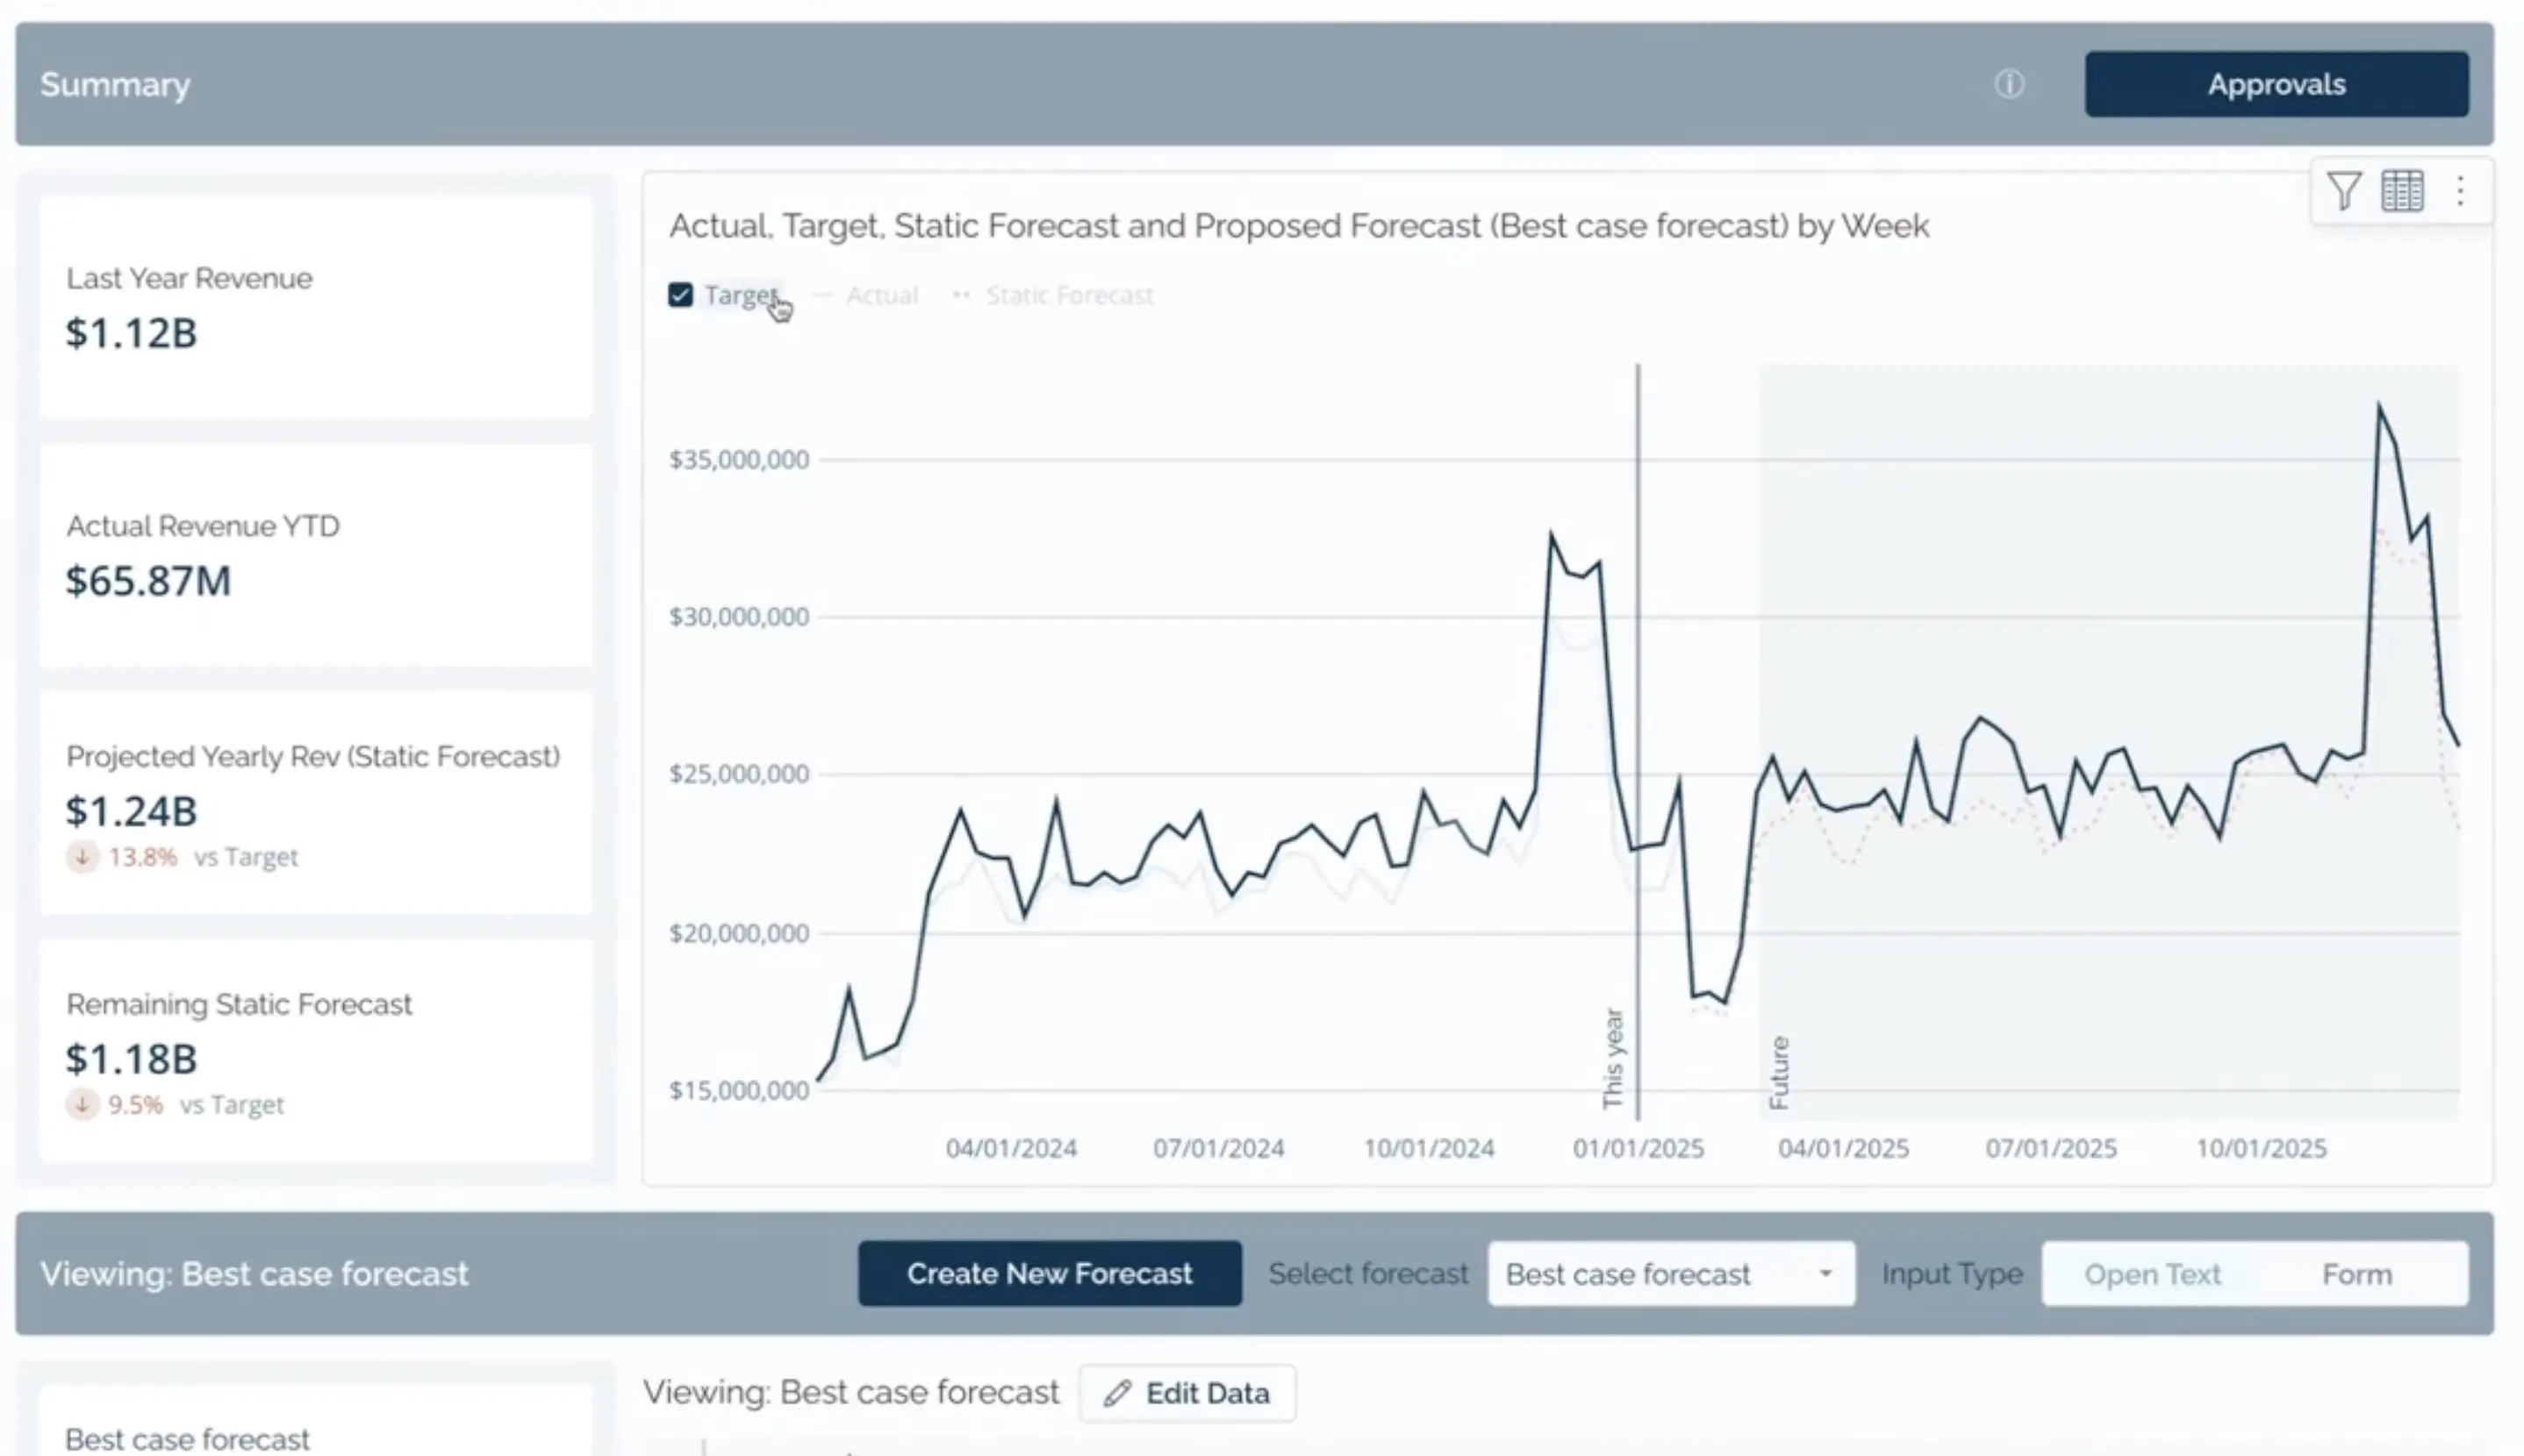Open the chart filter funnel icon
This screenshot has height=1456, width=2524.
click(x=2344, y=190)
